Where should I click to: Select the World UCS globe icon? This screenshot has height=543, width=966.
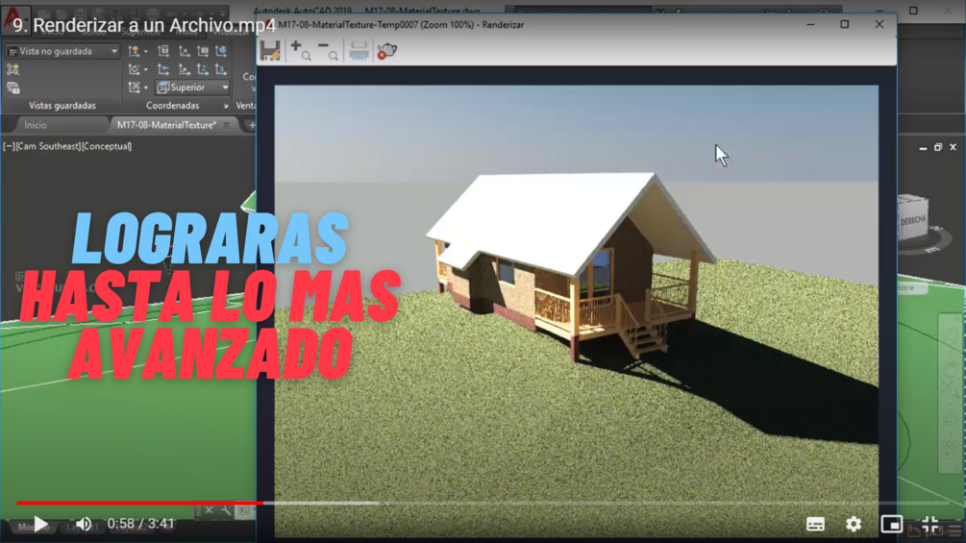(x=221, y=51)
